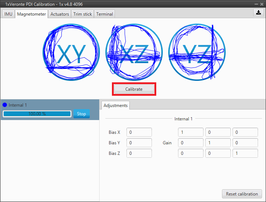Select the blue Internal 1 indicator dot
The width and height of the screenshot is (266, 202).
pyautogui.click(x=5, y=105)
